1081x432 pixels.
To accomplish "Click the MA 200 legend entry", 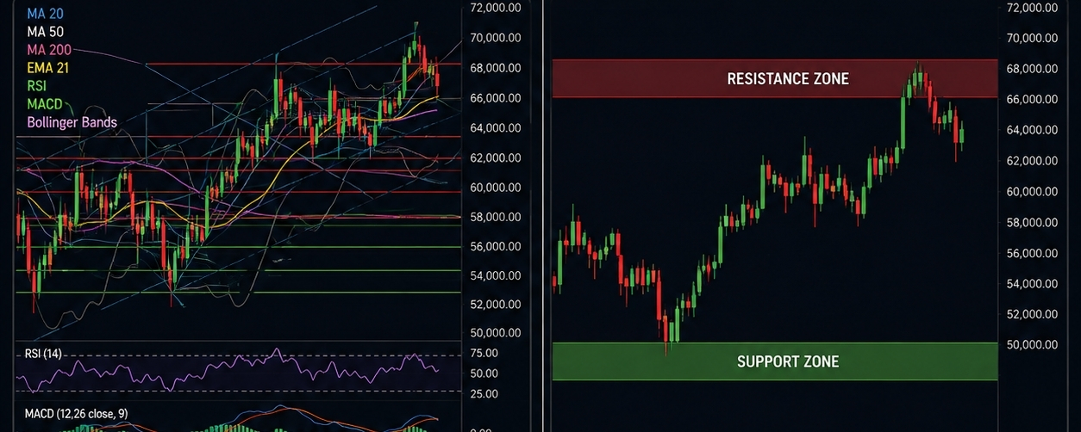I will tap(49, 50).
